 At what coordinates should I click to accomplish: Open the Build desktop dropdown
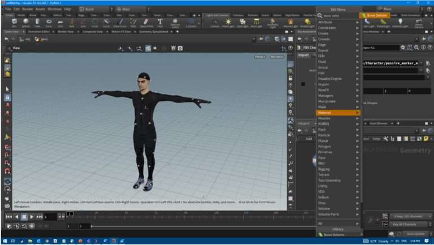click(96, 9)
